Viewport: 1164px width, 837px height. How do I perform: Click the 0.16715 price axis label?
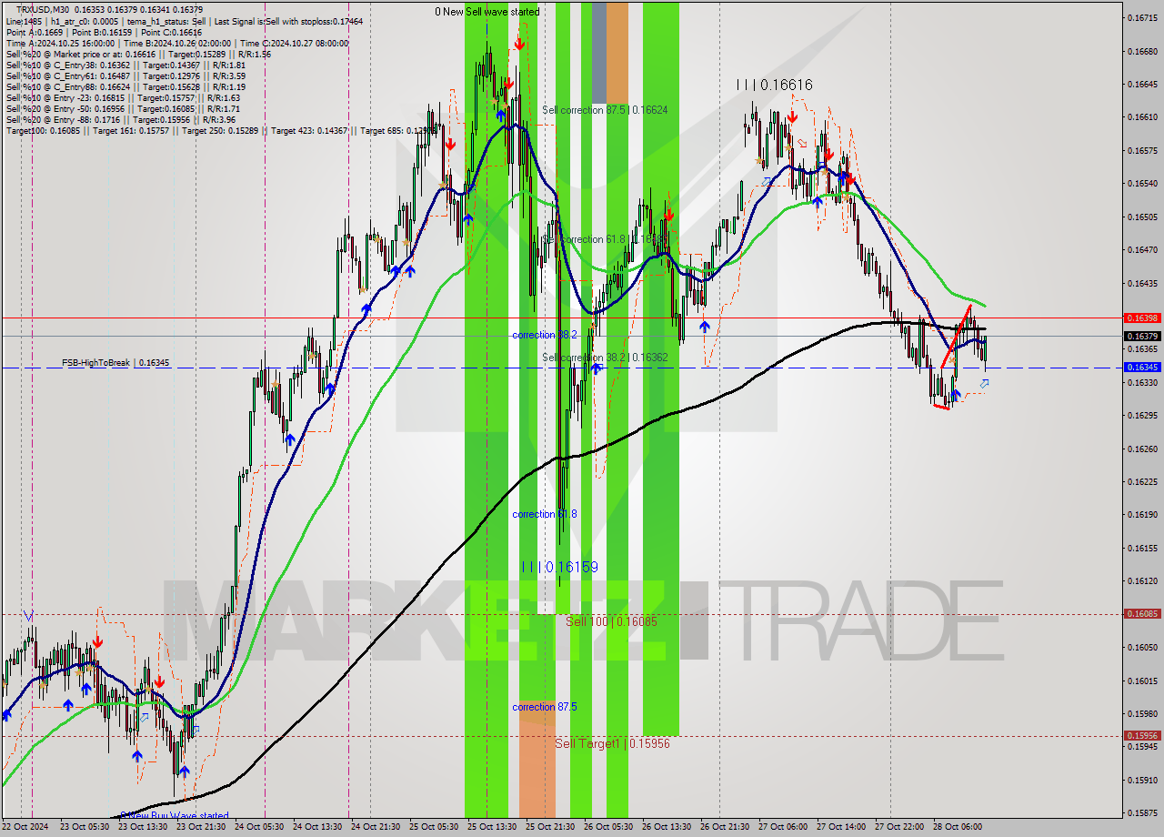[1142, 18]
